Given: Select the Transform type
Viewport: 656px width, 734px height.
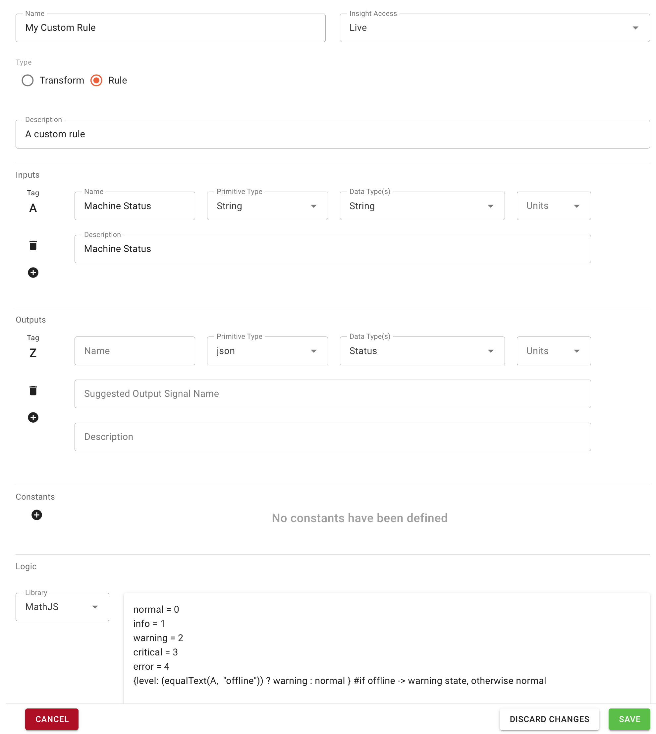Looking at the screenshot, I should click(x=28, y=81).
